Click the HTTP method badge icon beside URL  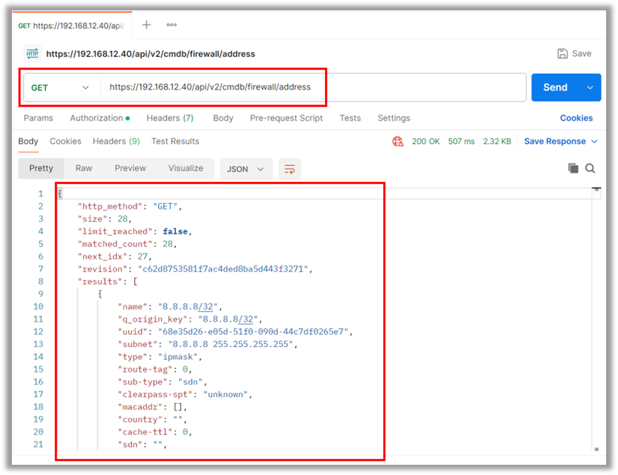coord(32,53)
